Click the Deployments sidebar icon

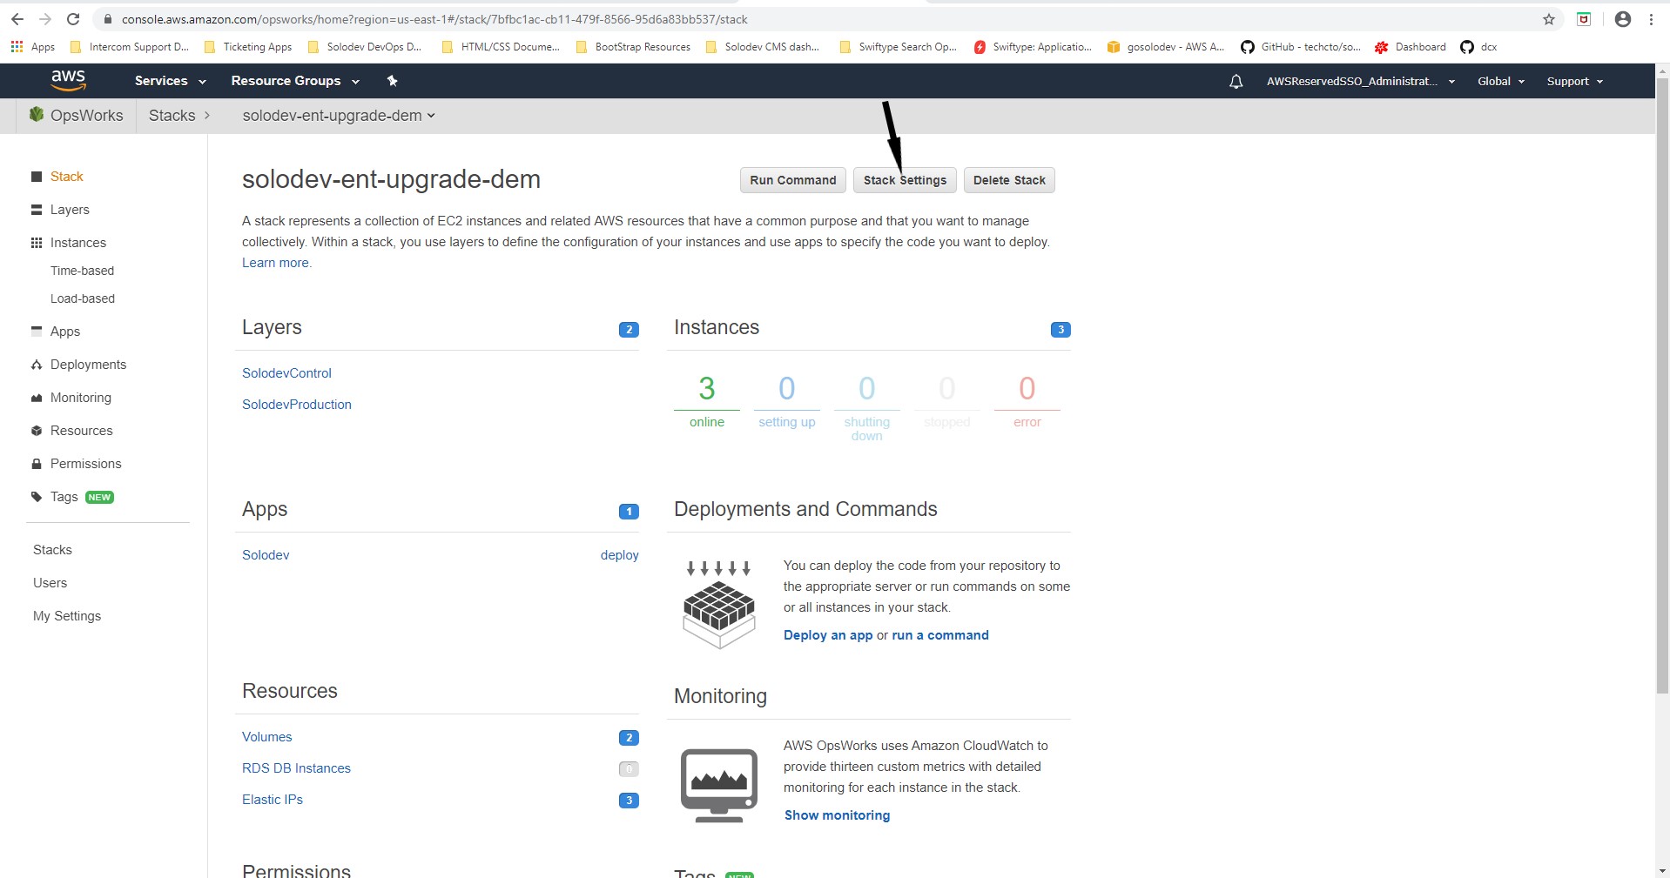[x=37, y=365]
